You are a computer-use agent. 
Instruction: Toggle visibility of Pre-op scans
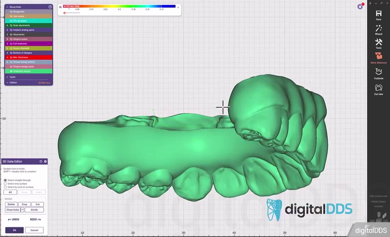point(11,21)
